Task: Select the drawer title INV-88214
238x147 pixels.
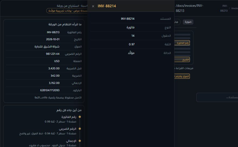Action: point(107,6)
